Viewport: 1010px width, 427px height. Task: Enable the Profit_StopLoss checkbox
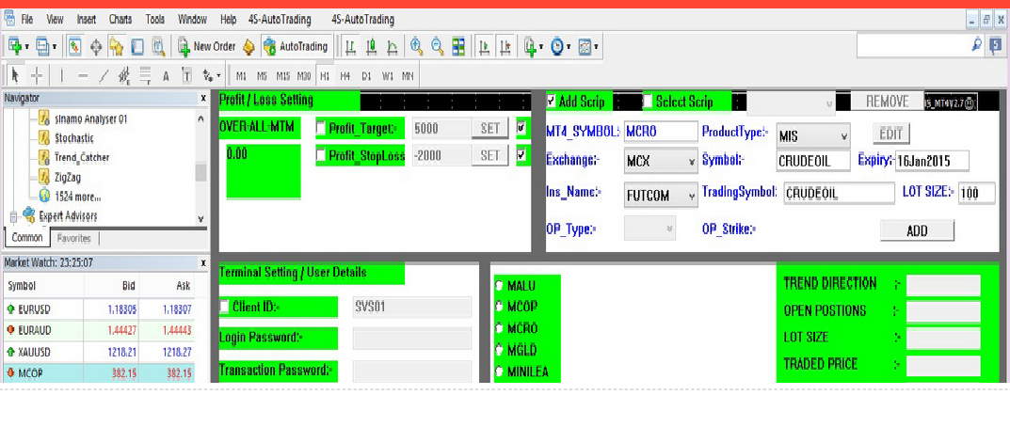pos(321,155)
